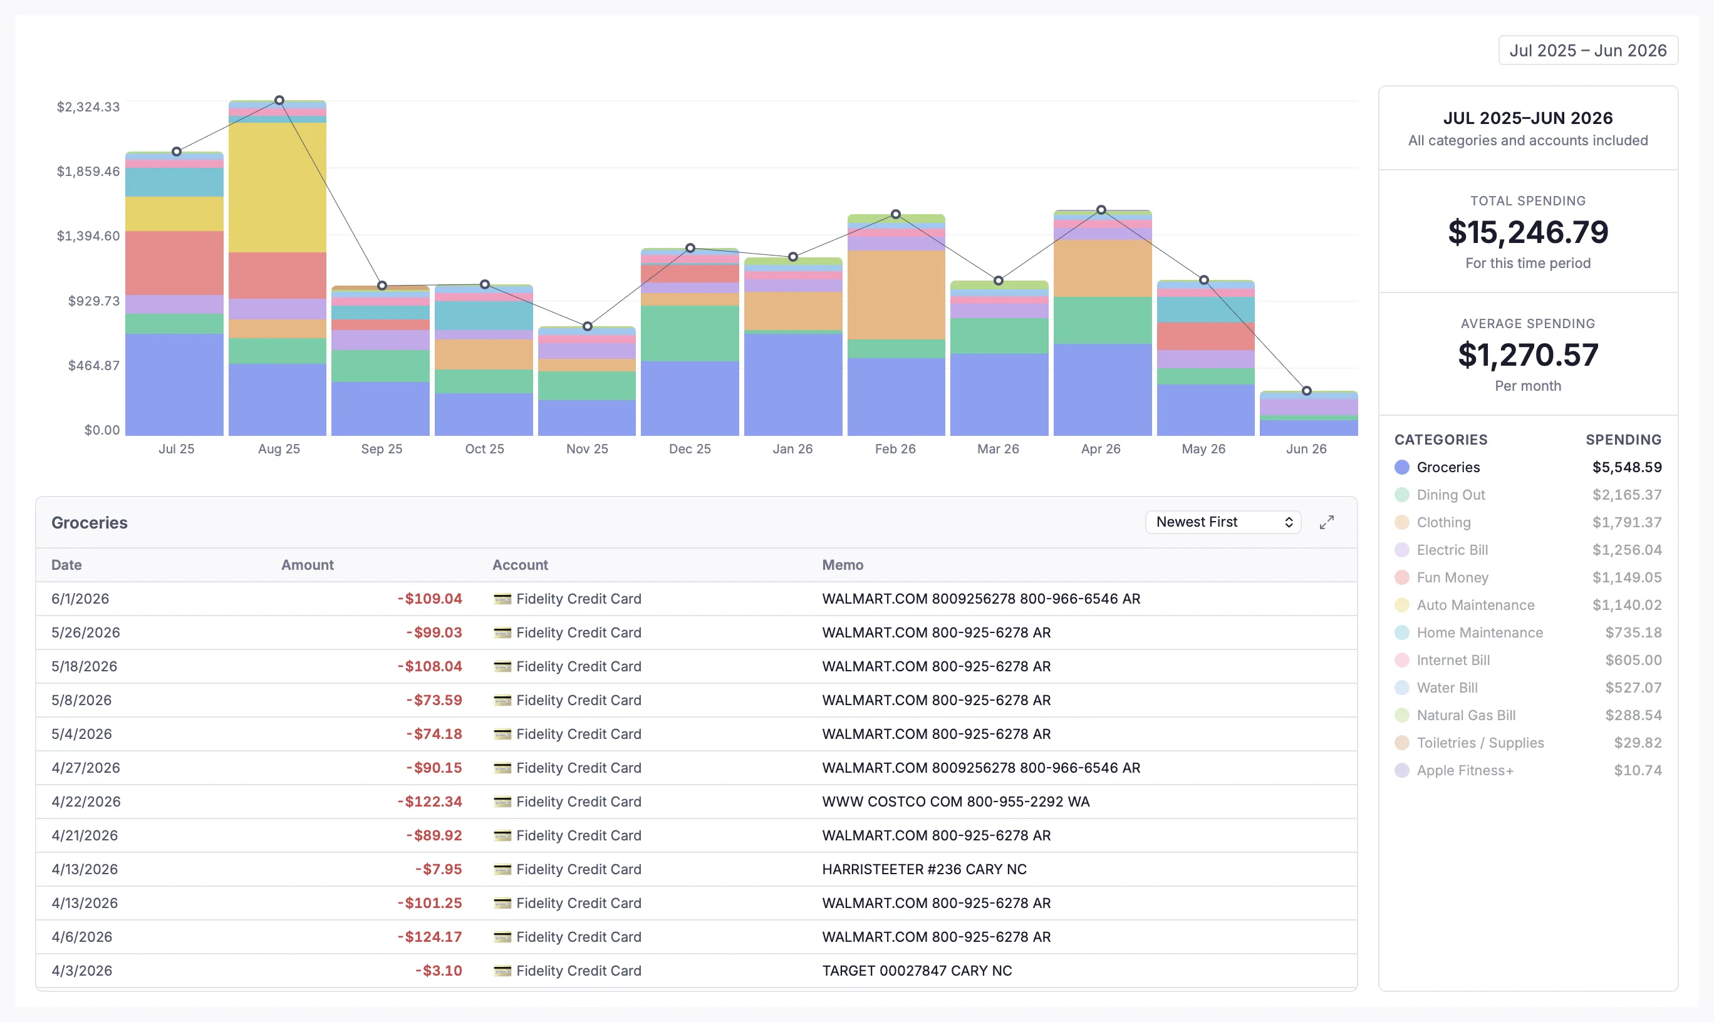
Task: Click the -$109.04 amount
Action: tap(429, 599)
